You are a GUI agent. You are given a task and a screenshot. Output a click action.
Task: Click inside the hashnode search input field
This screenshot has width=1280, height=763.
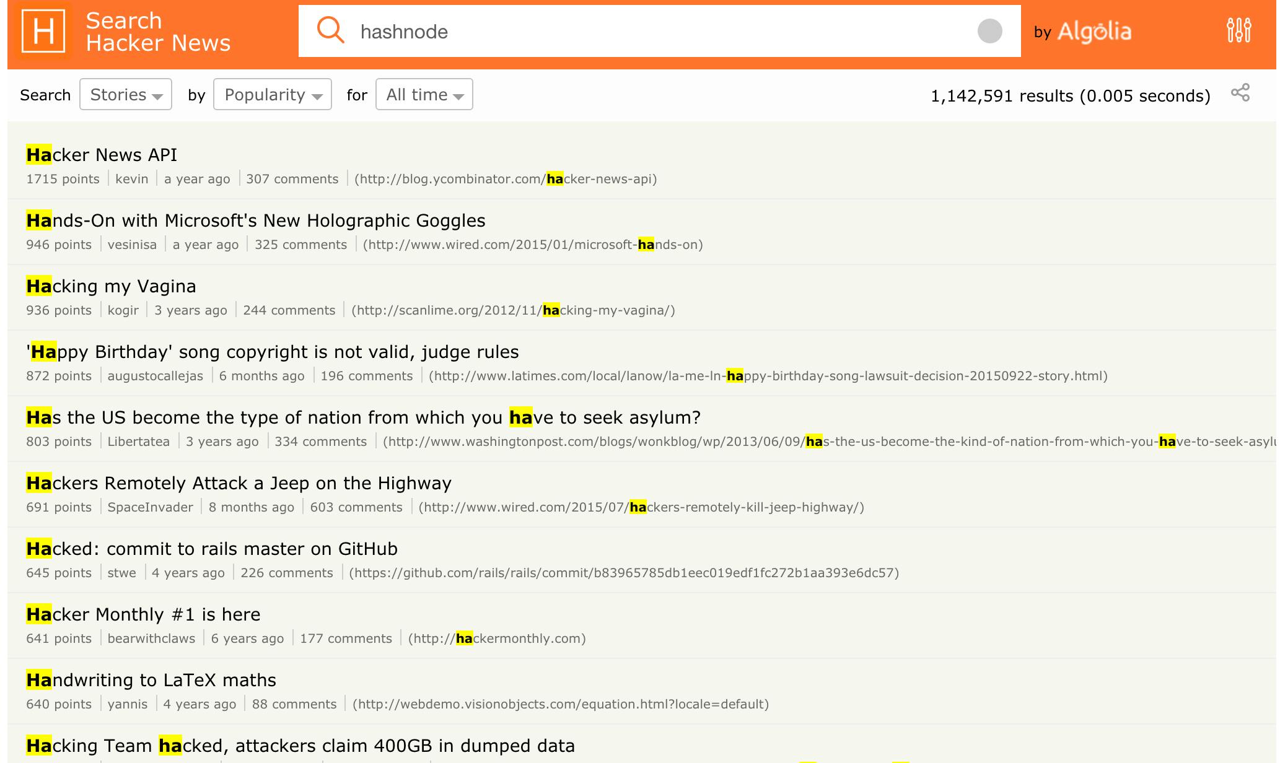pyautogui.click(x=660, y=31)
